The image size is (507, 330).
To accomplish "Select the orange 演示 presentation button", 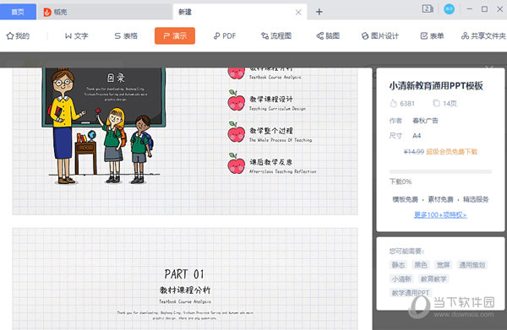I will (175, 35).
